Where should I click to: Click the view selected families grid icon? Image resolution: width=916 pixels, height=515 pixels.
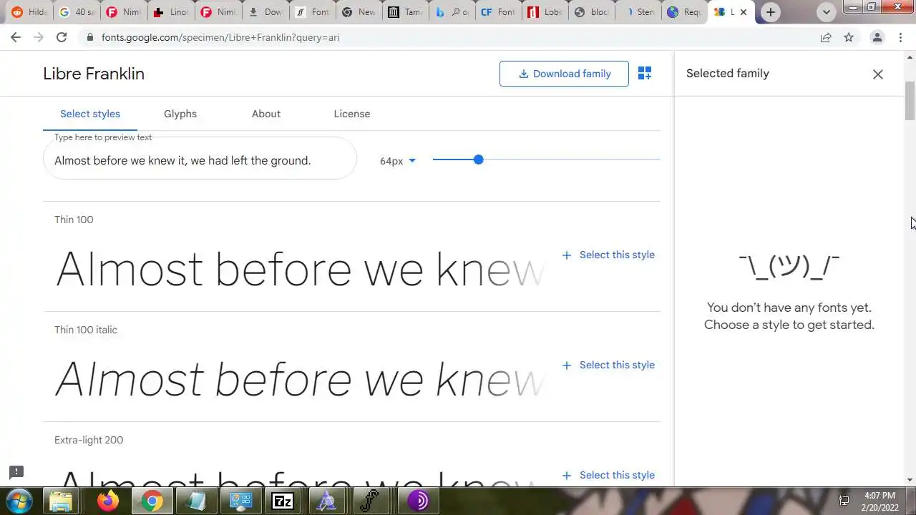(645, 73)
